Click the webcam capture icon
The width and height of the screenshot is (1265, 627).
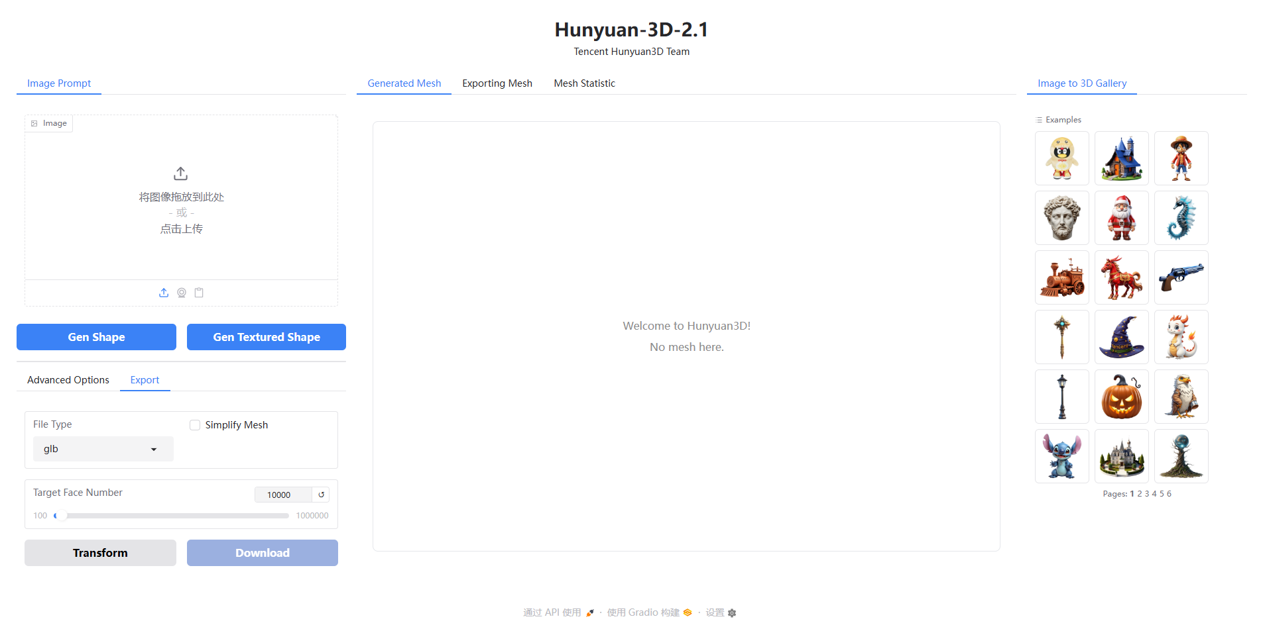pyautogui.click(x=182, y=293)
